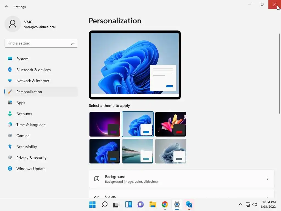This screenshot has width=281, height=211.
Task: Close the Settings window
Action: pyautogui.click(x=274, y=4)
